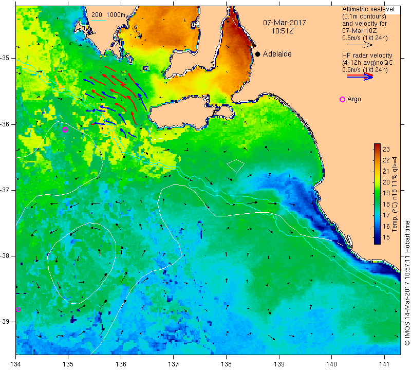The width and height of the screenshot is (411, 370).
Task: Click the IMOS copyright timestamp text
Action: point(407,284)
